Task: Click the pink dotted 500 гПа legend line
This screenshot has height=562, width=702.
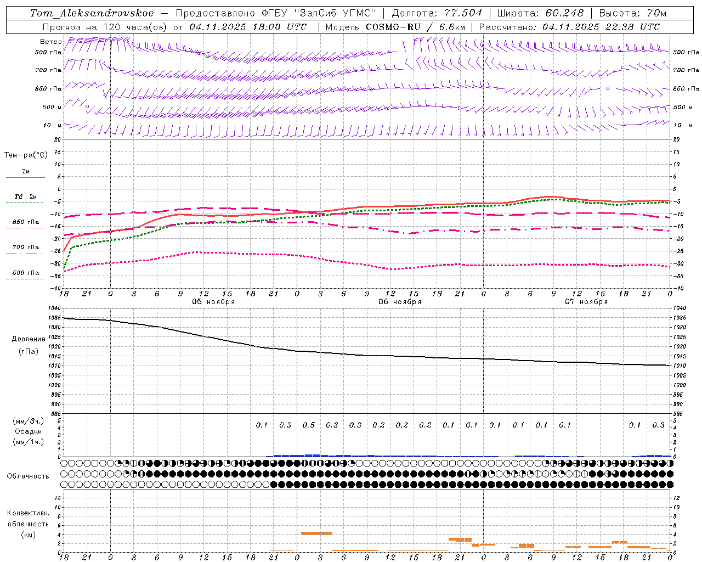Action: point(24,279)
